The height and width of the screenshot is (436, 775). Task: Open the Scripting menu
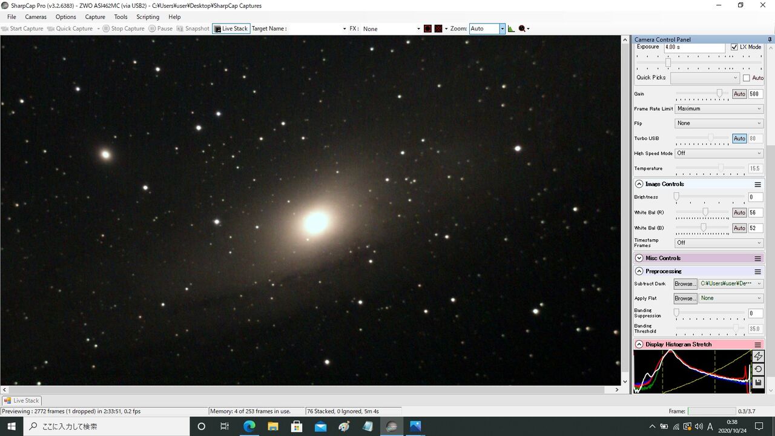tap(148, 17)
